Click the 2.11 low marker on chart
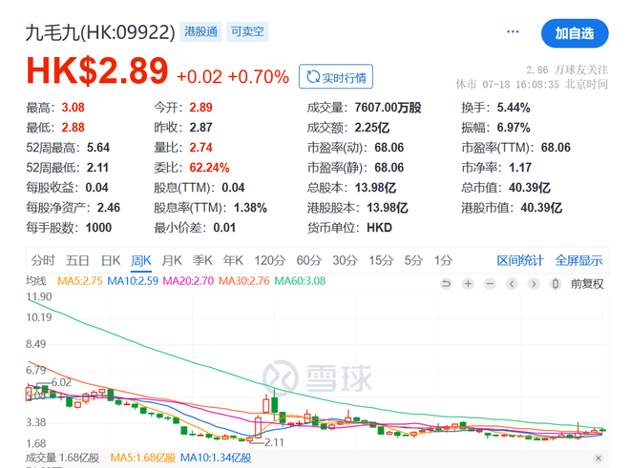Image resolution: width=630 pixels, height=468 pixels. coord(274,442)
